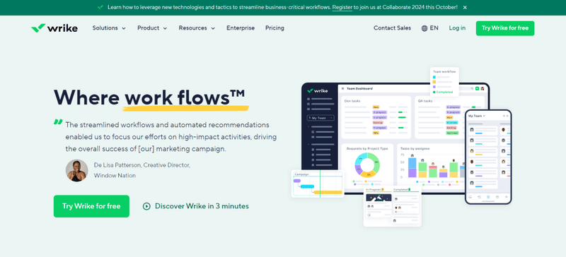Viewport: 566px width, 257px height.
Task: Click the play icon beside Discover Wrike
Action: point(146,206)
